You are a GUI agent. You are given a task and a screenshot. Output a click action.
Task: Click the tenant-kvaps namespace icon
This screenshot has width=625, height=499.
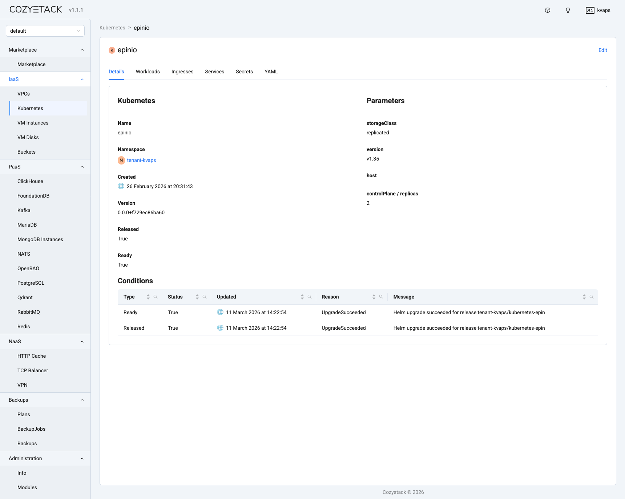(121, 160)
